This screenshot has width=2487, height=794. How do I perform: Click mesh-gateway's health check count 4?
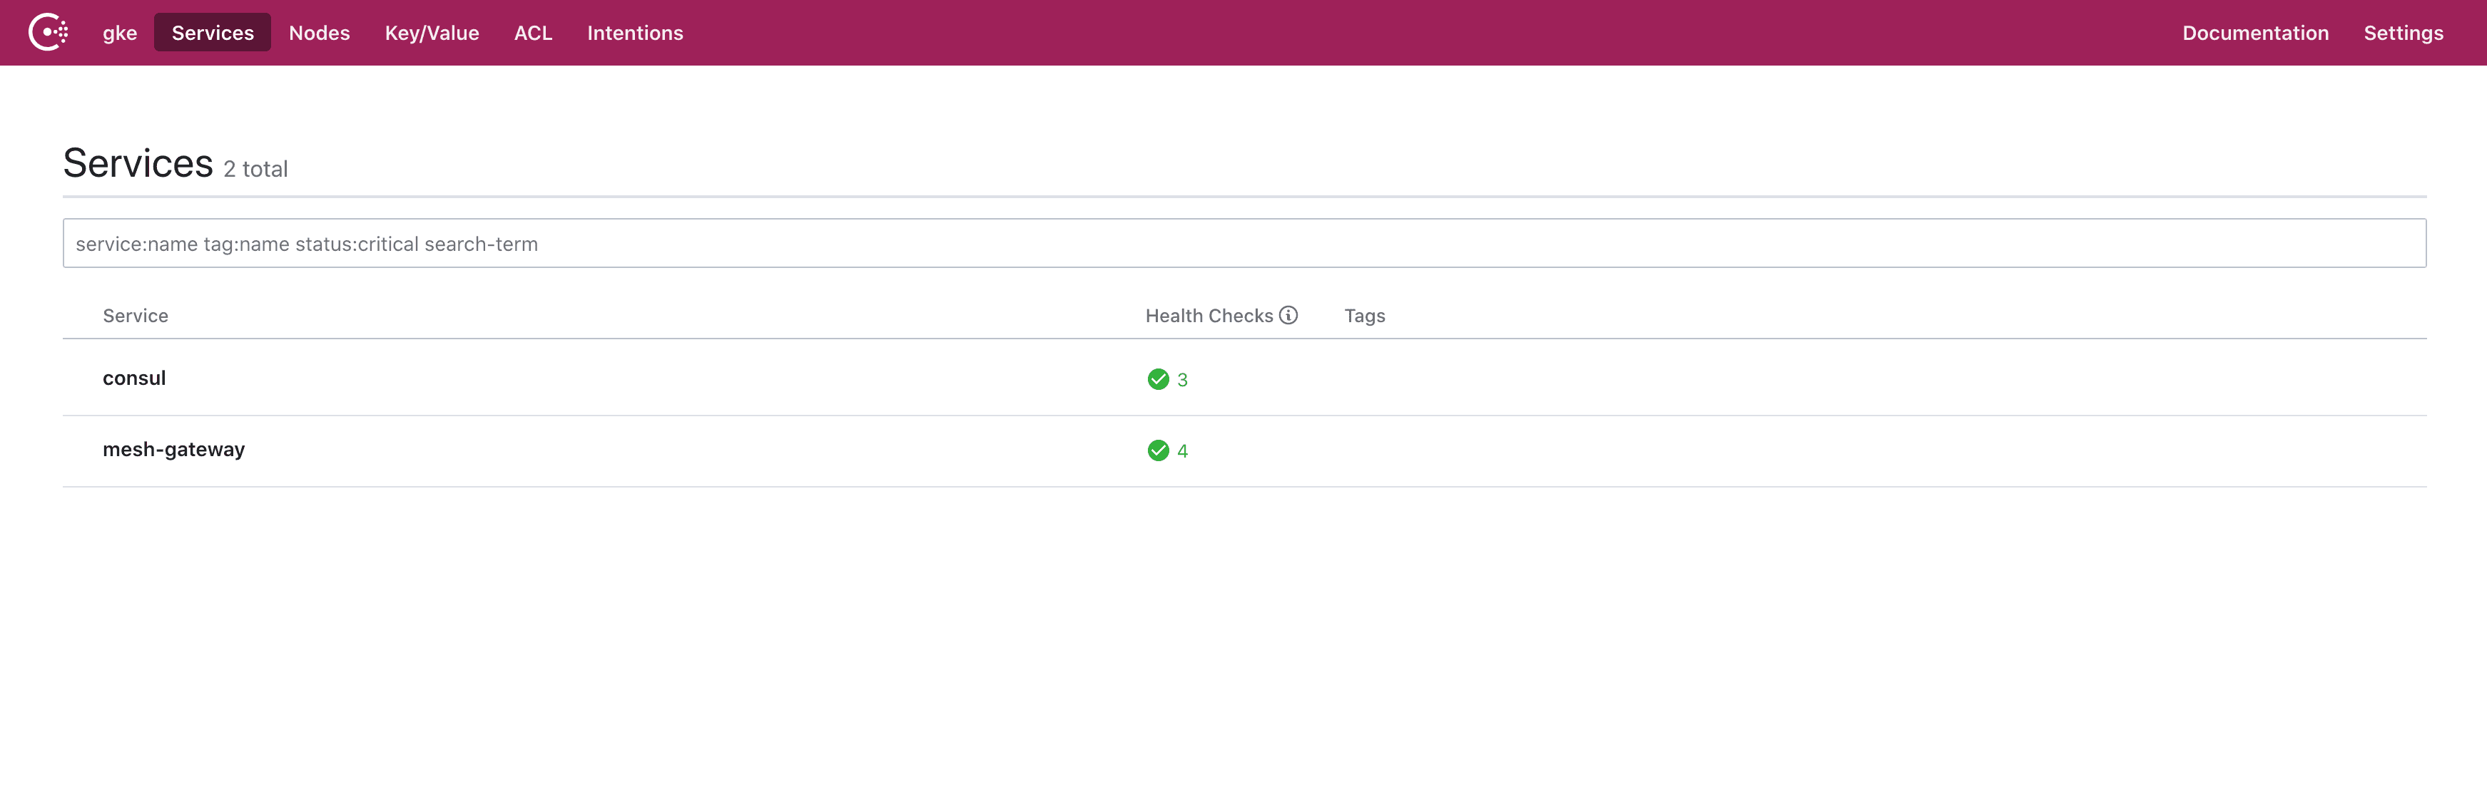click(1181, 451)
